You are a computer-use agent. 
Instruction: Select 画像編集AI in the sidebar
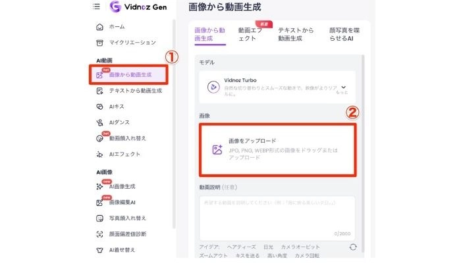122,203
